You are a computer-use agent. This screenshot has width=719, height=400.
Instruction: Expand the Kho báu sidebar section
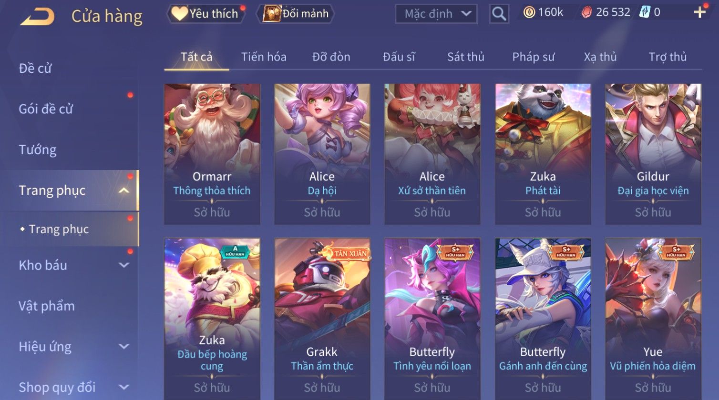pos(123,265)
